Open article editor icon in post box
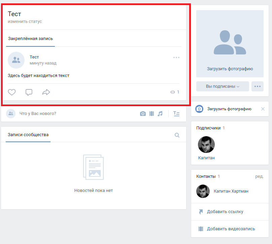272x244 pixels. point(176,114)
